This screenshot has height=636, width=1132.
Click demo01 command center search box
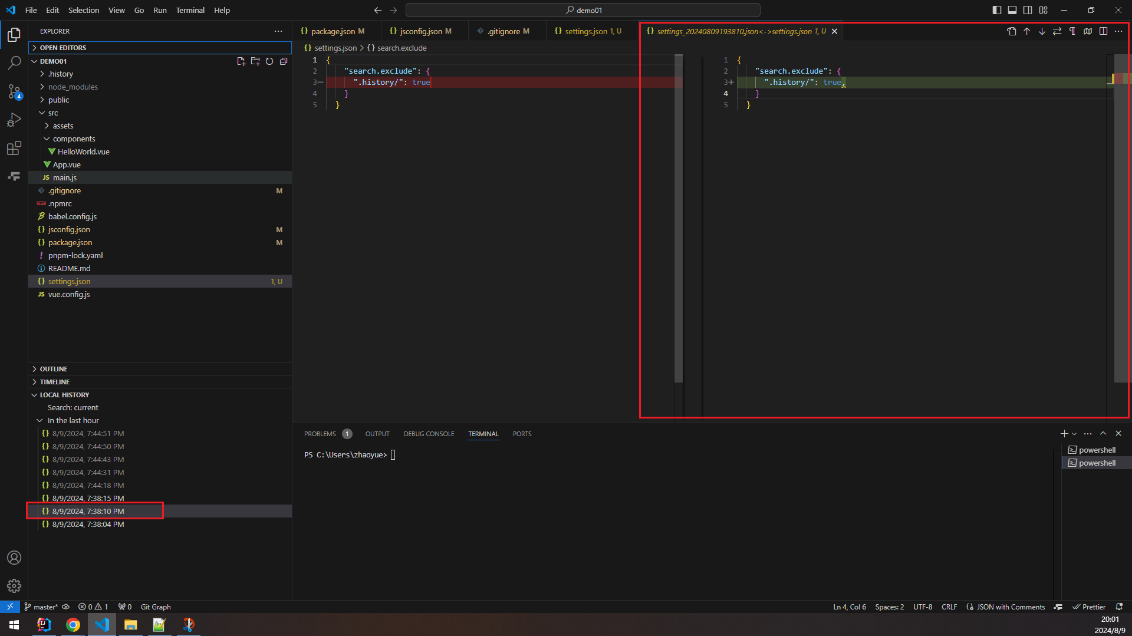(583, 10)
